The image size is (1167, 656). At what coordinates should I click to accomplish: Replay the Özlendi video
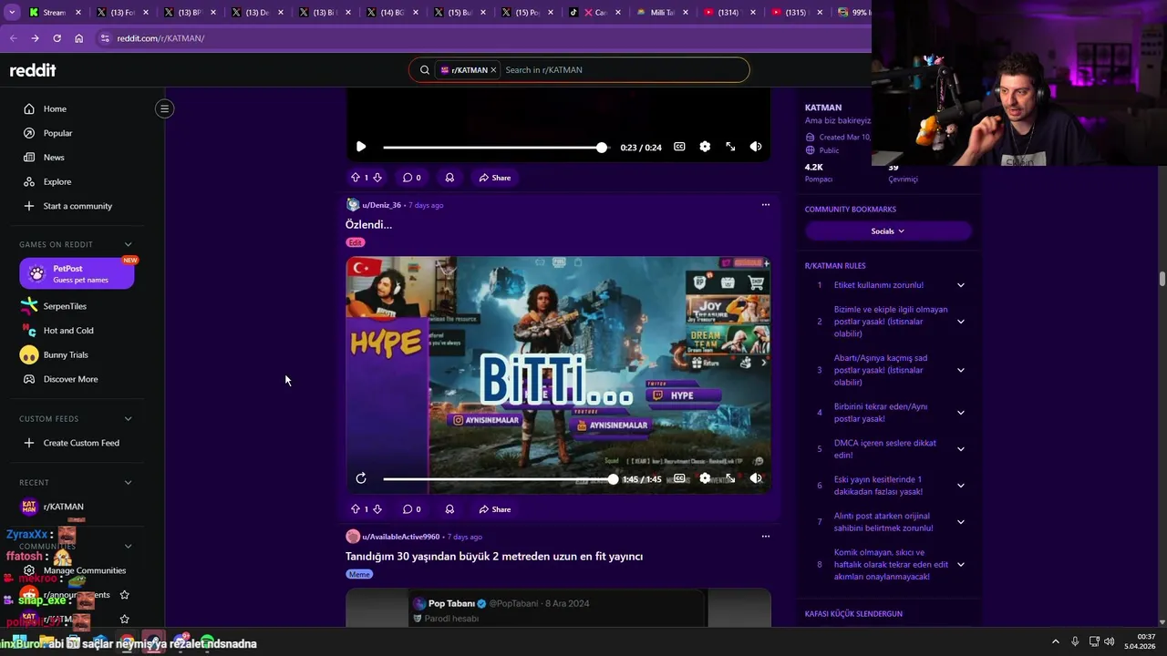coord(361,478)
